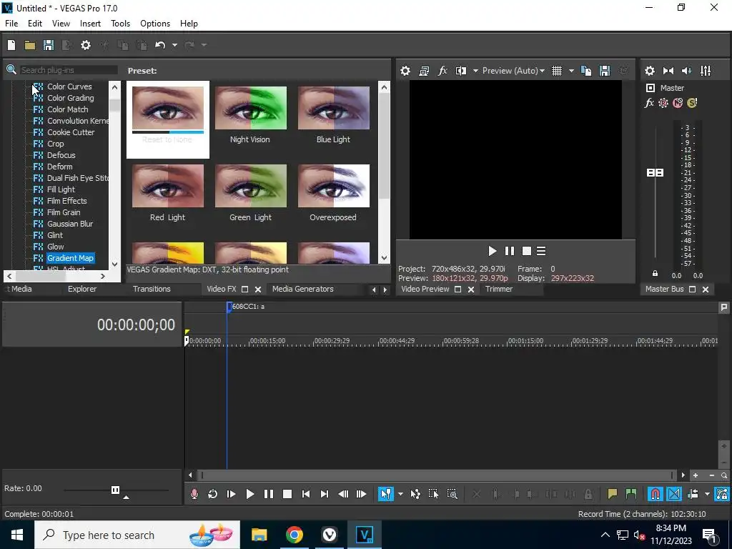The height and width of the screenshot is (549, 732).
Task: Close the Video FX panel
Action: (257, 290)
